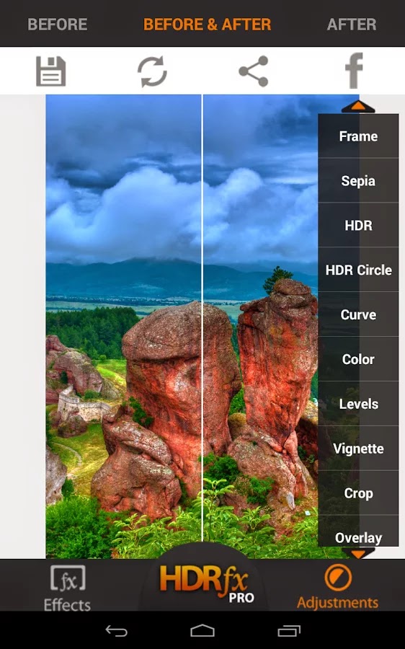Expand adjustments list with the up arrow
Viewport: 405px width, 649px height.
358,107
